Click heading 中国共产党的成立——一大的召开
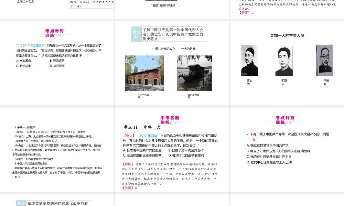Viewport: 344px width, 206px height. 174,49
